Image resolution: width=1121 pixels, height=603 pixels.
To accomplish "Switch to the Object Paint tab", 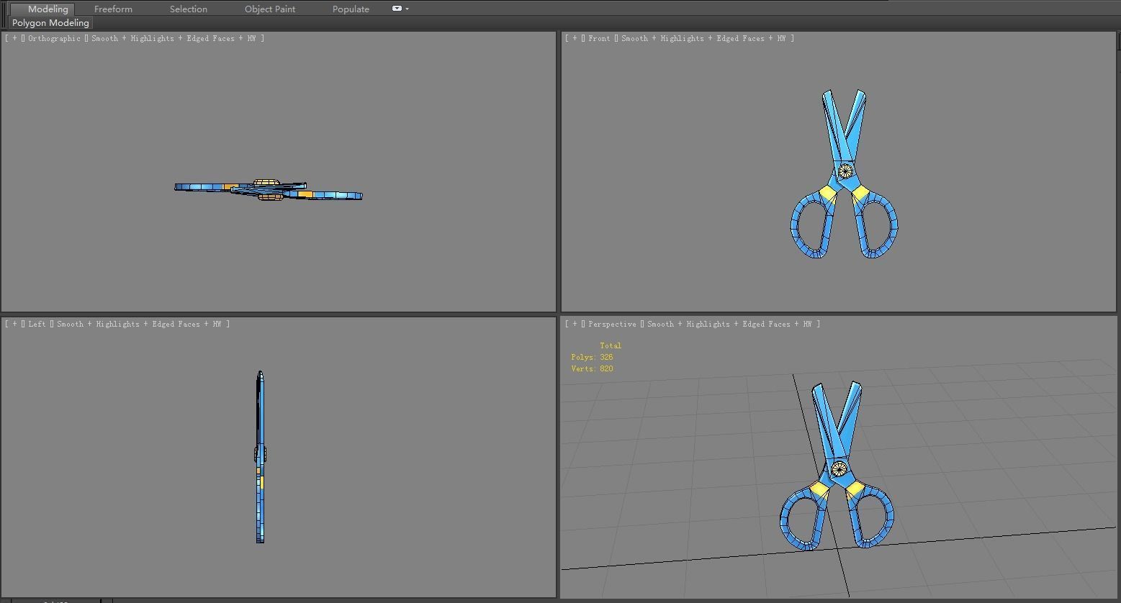I will point(270,9).
